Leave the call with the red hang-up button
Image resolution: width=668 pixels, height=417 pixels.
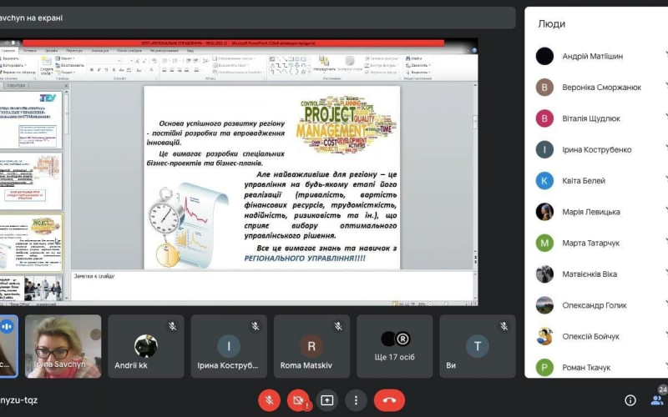coord(389,400)
